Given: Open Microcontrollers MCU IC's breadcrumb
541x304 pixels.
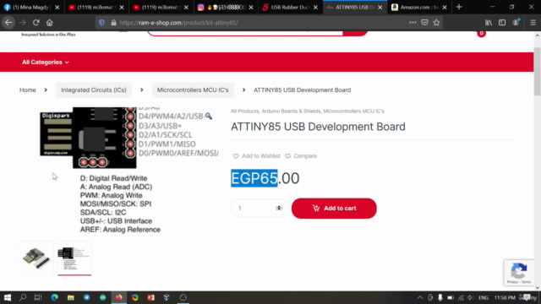Looking at the screenshot, I should click(x=193, y=90).
